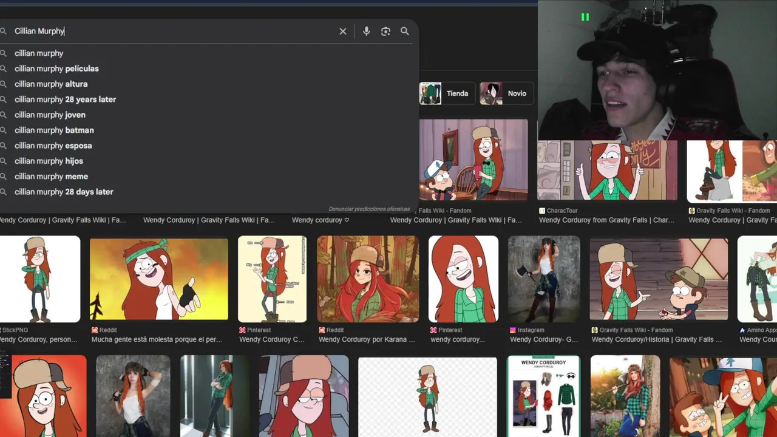Open the StickPNG Wendy standing image
The image size is (777, 437).
pyautogui.click(x=39, y=279)
